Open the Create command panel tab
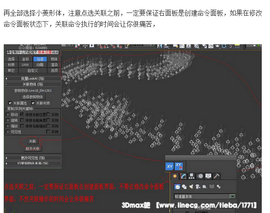The width and height of the screenshot is (270, 213). [175, 176]
